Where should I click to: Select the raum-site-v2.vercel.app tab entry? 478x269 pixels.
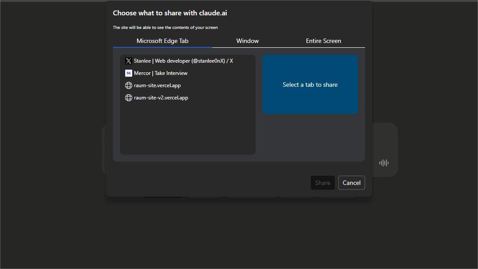tap(188, 98)
